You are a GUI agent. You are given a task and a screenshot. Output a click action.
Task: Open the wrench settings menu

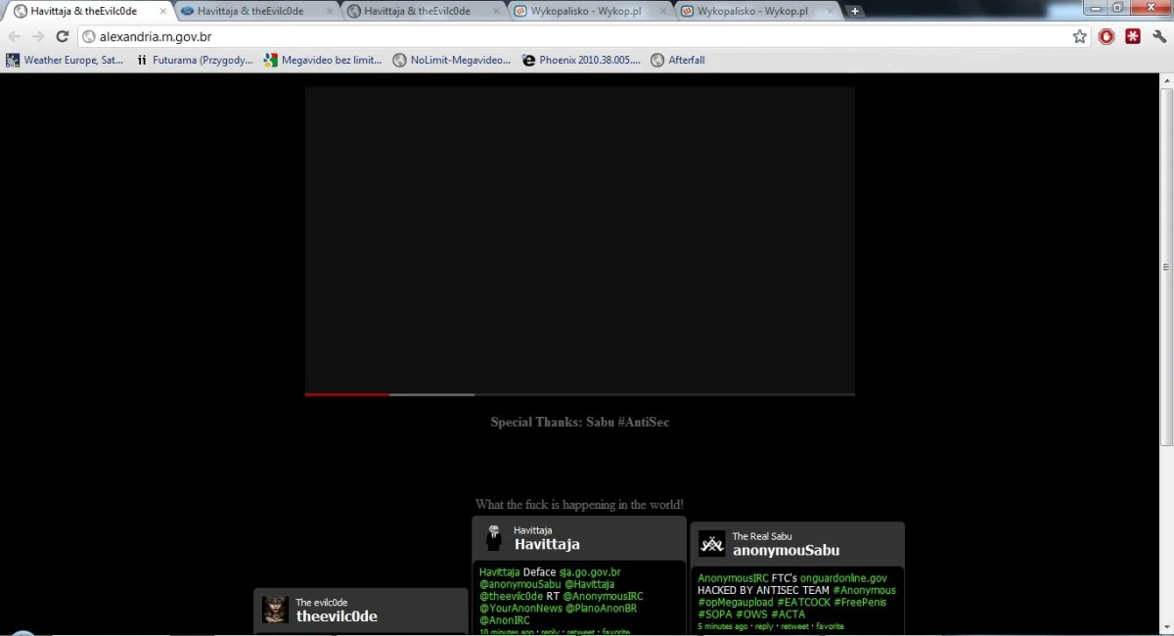(x=1159, y=37)
